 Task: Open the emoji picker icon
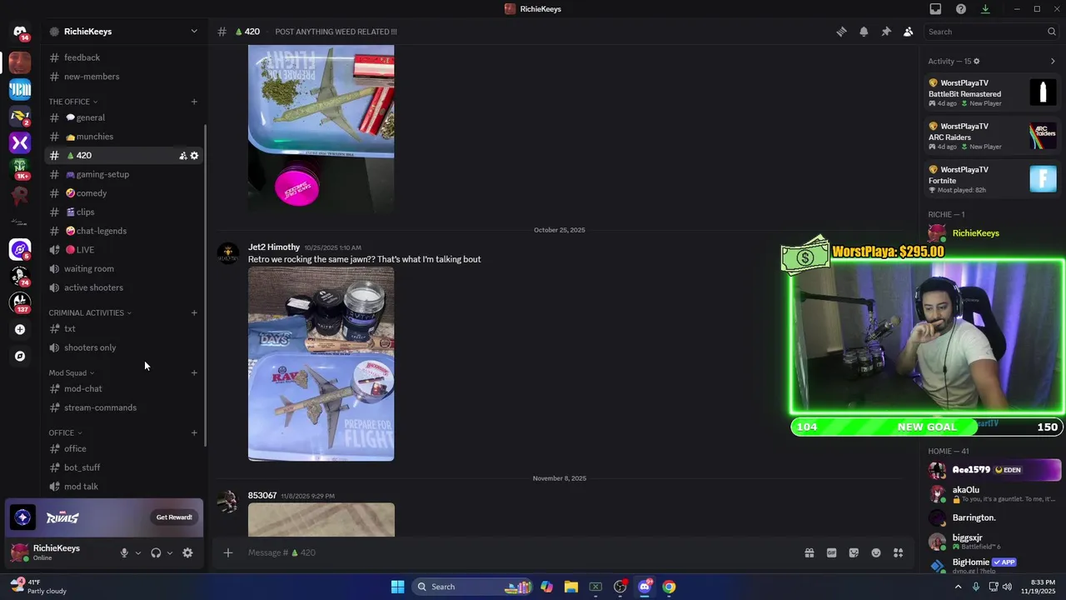pos(876,552)
